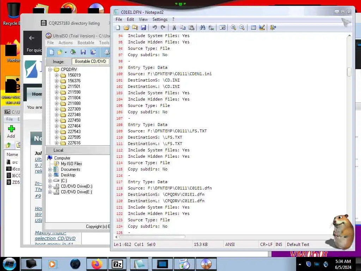The image size is (361, 271).
Task: Select My ISO Files in Local tree
Action: click(71, 164)
